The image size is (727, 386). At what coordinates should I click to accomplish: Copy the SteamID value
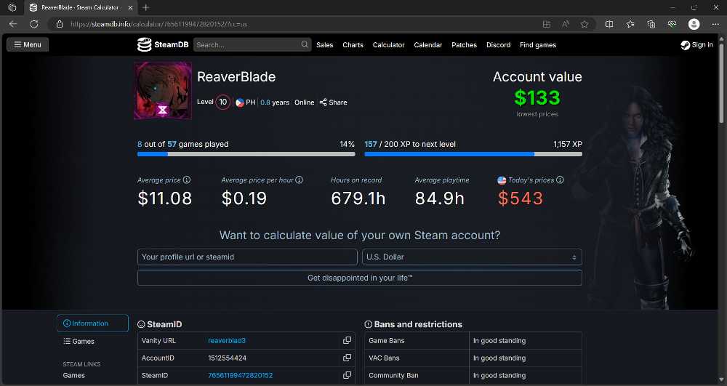coord(347,375)
